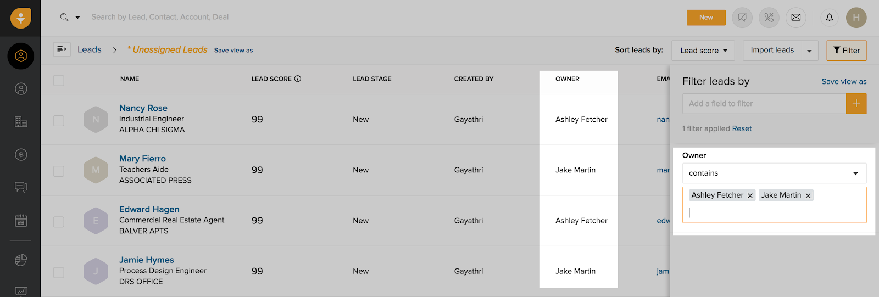879x297 pixels.
Task: Open the Contacts sidebar icon
Action: pyautogui.click(x=21, y=89)
